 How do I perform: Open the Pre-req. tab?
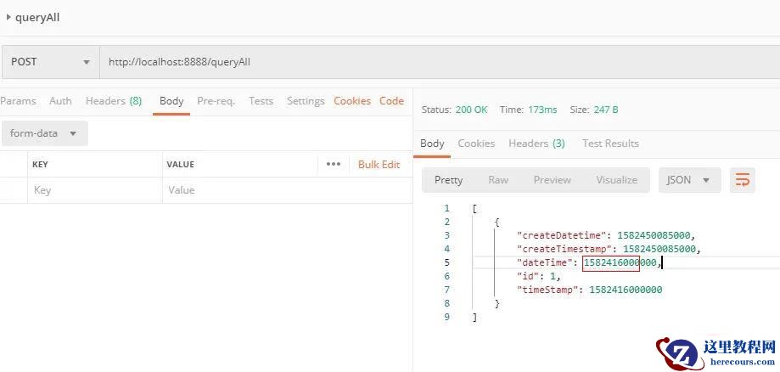[216, 101]
